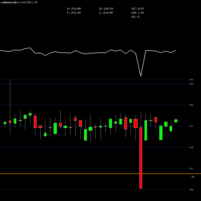This screenshot has height=201, width=201.
Task: Click the 26 label below orange line
Action: tap(193, 177)
